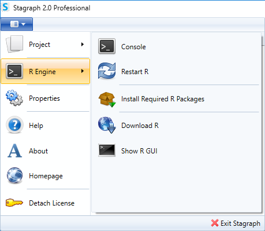Click the Detach License key icon
The width and height of the screenshot is (265, 231).
[x=14, y=203]
